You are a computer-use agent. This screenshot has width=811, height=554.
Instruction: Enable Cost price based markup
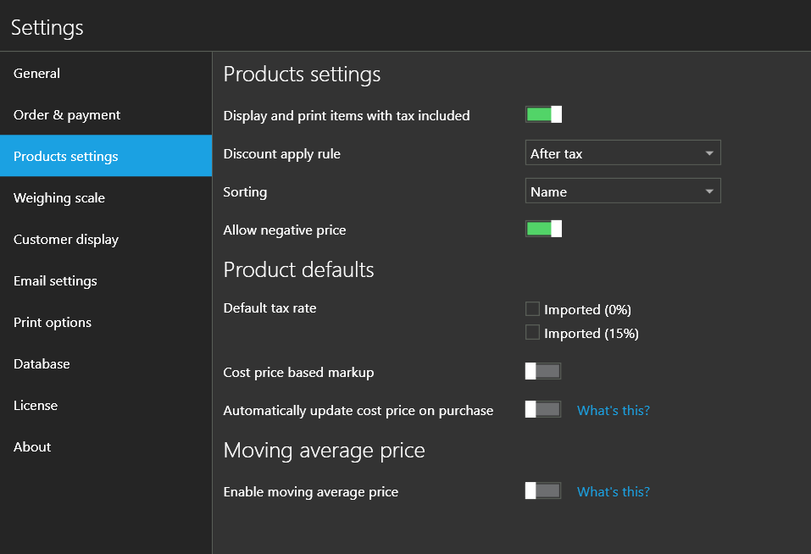(542, 370)
